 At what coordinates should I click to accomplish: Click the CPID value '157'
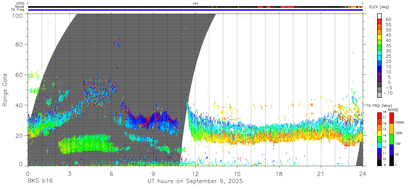pos(195,4)
